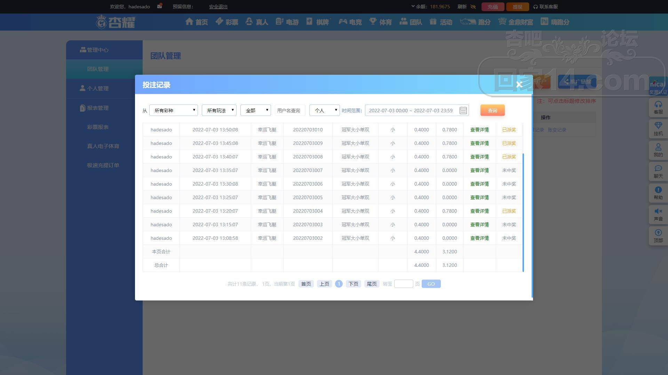Image resolution: width=668 pixels, height=375 pixels.
Task: Open 体育 sports section
Action: click(x=380, y=22)
